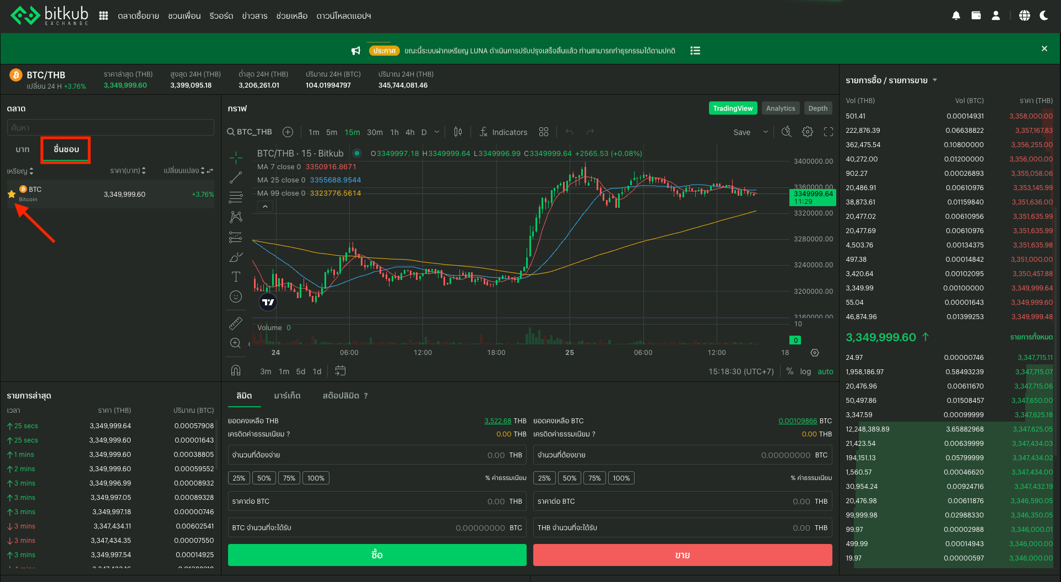This screenshot has width=1061, height=582.
Task: Set chart range to 5d
Action: [x=301, y=371]
